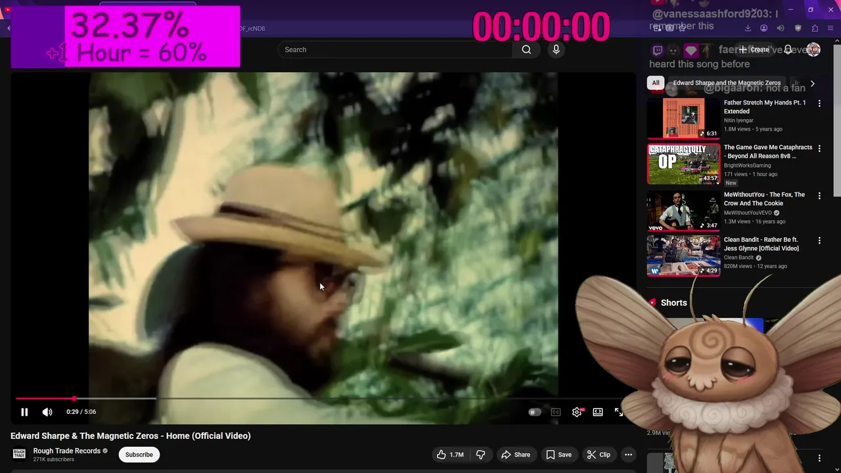Open MeWithoutYou - The Fox thumbnail
Image resolution: width=841 pixels, height=473 pixels.
(x=683, y=211)
